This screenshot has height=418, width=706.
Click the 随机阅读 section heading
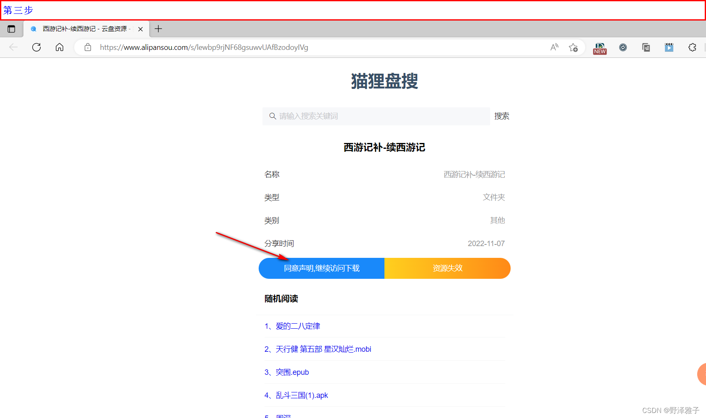point(281,299)
